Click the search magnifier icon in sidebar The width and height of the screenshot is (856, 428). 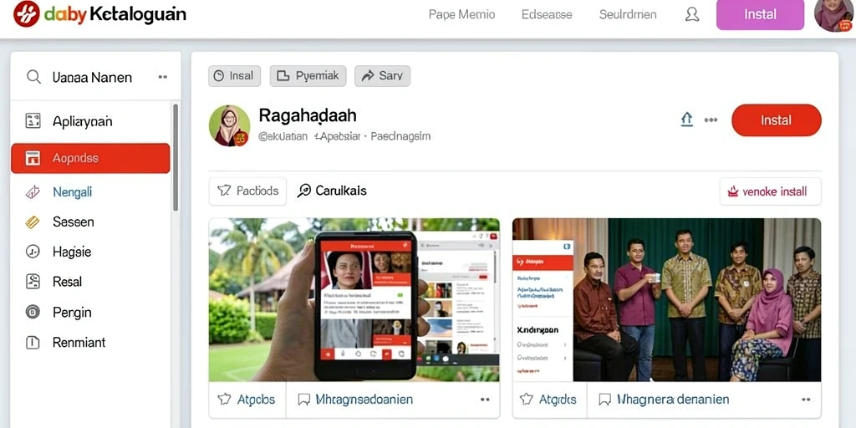tap(33, 77)
